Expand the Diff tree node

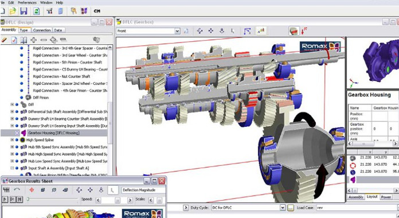(12, 104)
